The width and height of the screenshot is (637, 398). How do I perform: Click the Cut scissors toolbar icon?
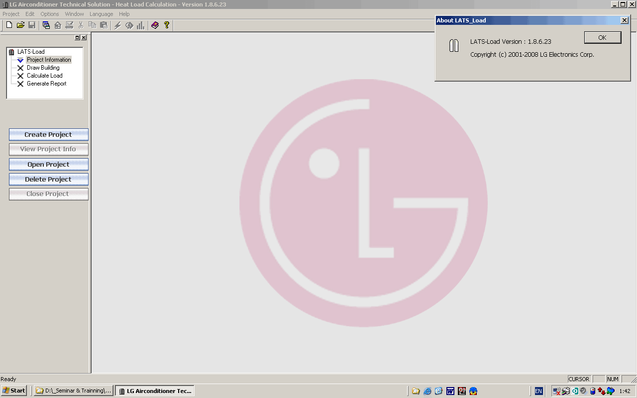point(81,25)
